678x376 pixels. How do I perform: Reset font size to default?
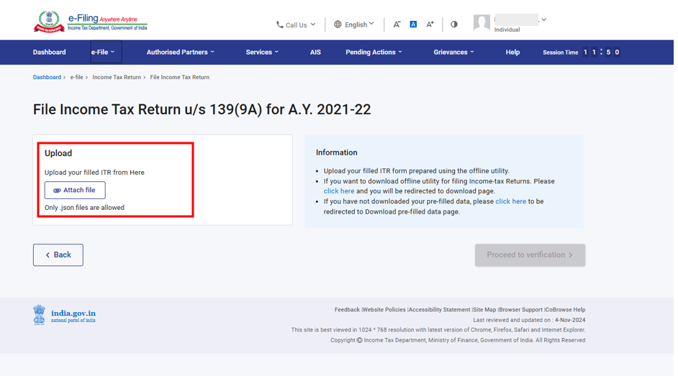point(413,24)
